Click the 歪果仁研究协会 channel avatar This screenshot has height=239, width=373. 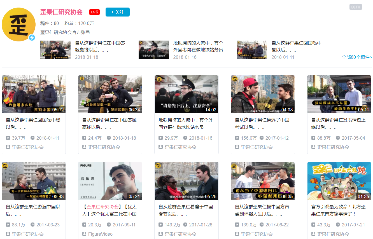point(18,24)
